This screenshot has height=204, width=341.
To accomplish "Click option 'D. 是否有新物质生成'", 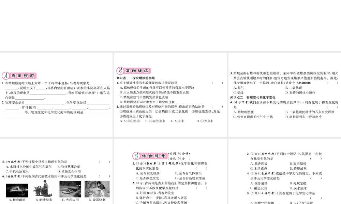I will [x=190, y=178].
